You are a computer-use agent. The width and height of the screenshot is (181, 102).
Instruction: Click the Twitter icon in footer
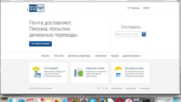pyautogui.click(x=106, y=88)
